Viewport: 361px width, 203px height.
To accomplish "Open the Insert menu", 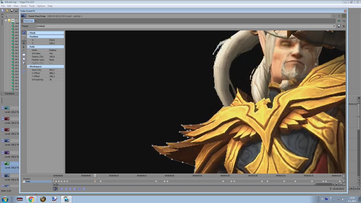I will tap(24, 6).
